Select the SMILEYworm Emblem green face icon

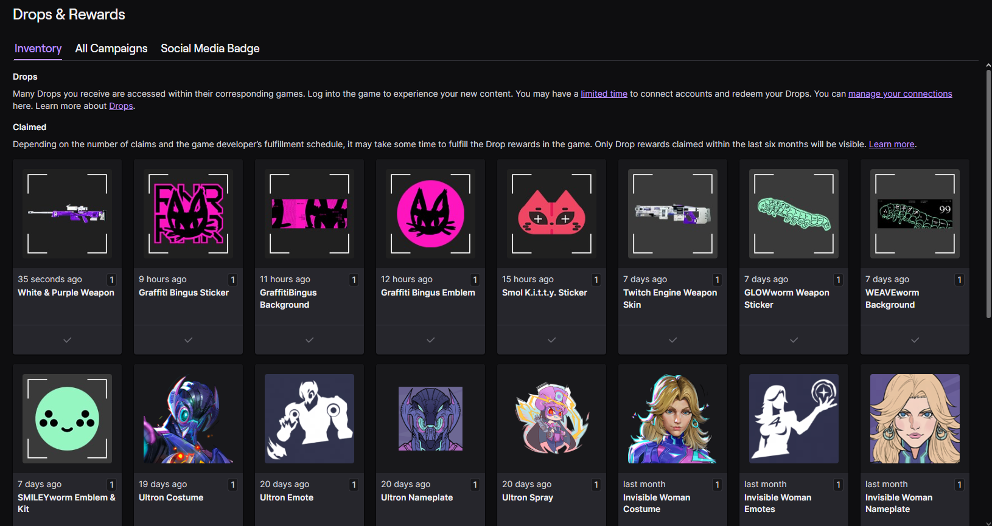tap(67, 418)
